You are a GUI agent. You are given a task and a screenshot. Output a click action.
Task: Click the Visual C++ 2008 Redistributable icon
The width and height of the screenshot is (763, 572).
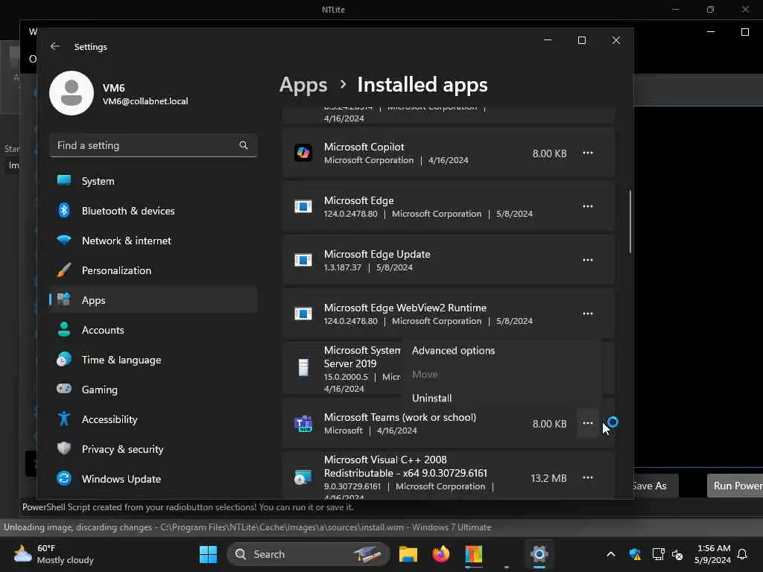303,477
